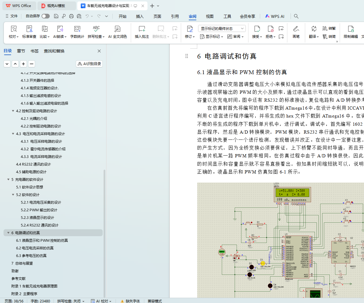Click the AI识别目录 button

(x=89, y=64)
